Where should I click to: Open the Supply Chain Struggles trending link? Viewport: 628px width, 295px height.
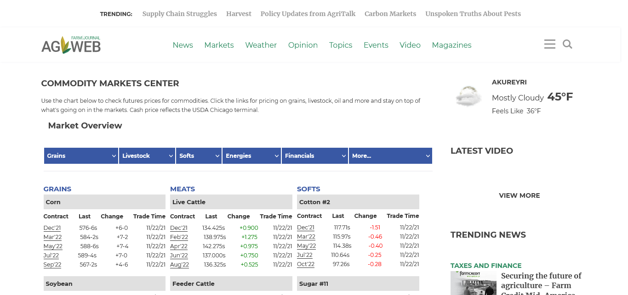pyautogui.click(x=179, y=14)
